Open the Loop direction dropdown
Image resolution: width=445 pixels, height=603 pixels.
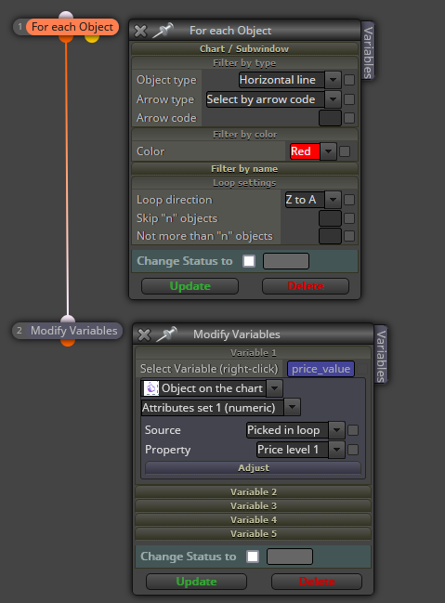[x=333, y=200]
